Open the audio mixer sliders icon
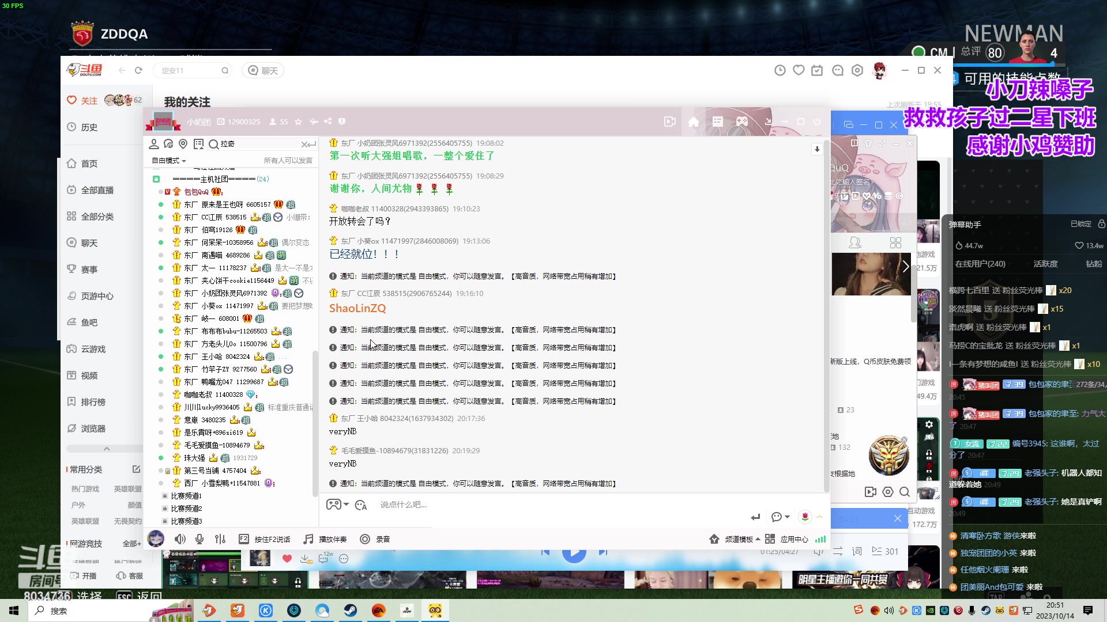1107x622 pixels. coord(220,539)
